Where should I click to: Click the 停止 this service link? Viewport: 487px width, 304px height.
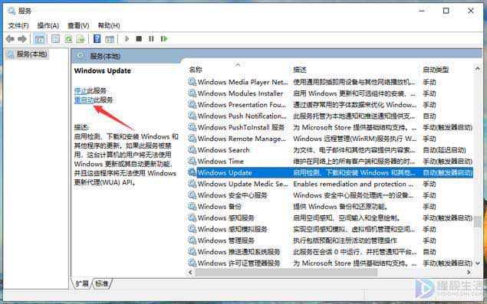81,90
